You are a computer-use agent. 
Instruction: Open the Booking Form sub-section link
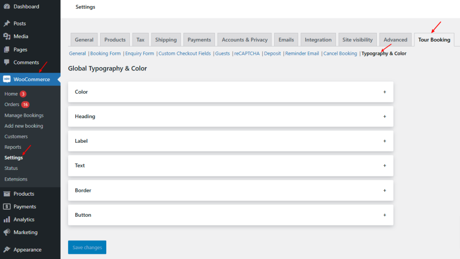(x=105, y=53)
